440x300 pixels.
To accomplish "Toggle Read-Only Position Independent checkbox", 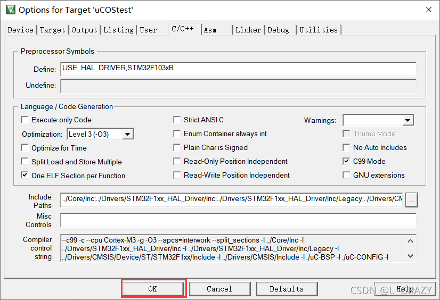I will tap(177, 161).
